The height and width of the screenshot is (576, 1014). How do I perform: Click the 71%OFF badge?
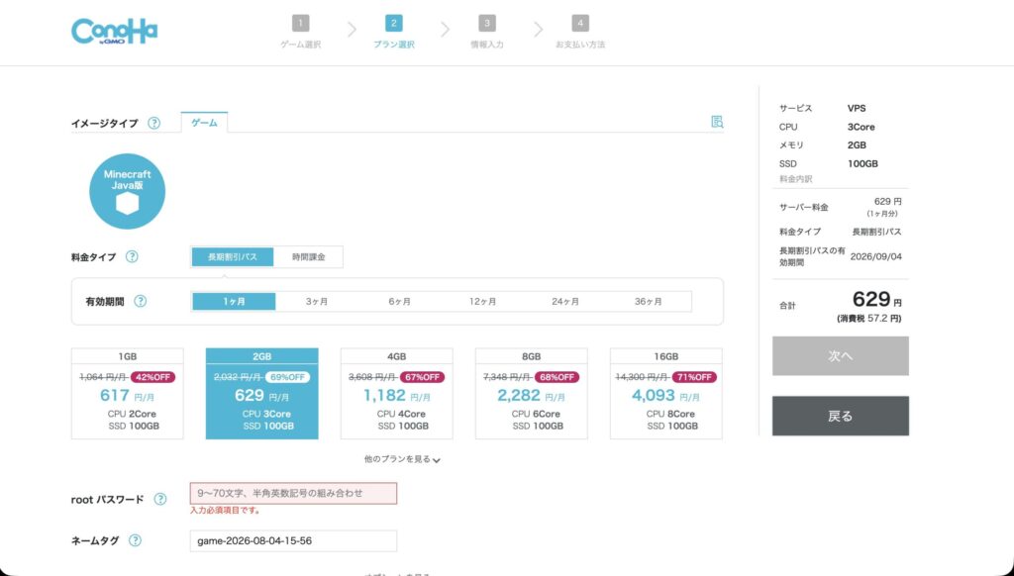pyautogui.click(x=693, y=377)
